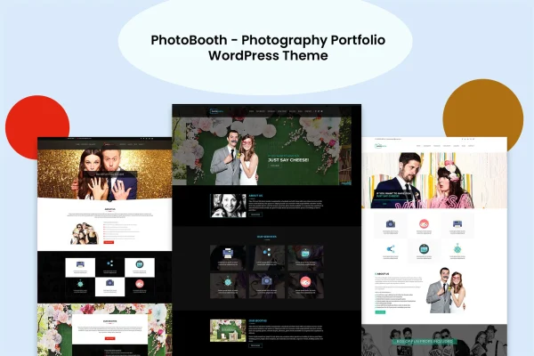Open the last nav item in the white mockup

[x=471, y=146]
